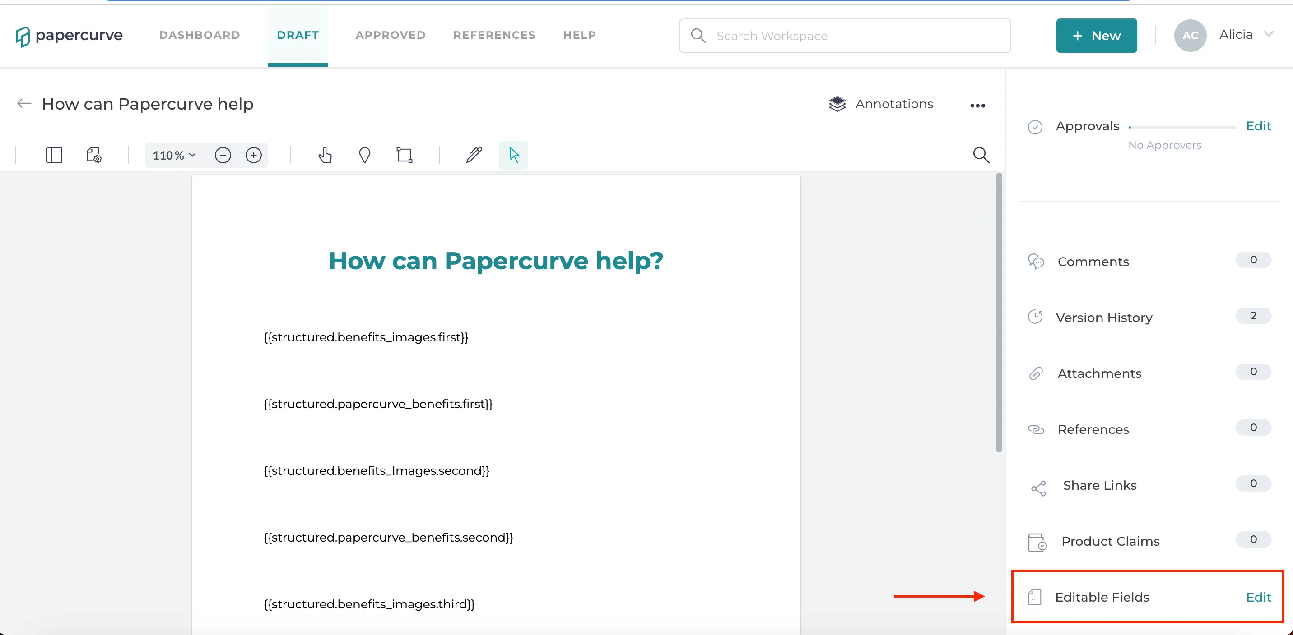This screenshot has width=1293, height=635.
Task: Open the three-dot more options menu
Action: click(977, 106)
